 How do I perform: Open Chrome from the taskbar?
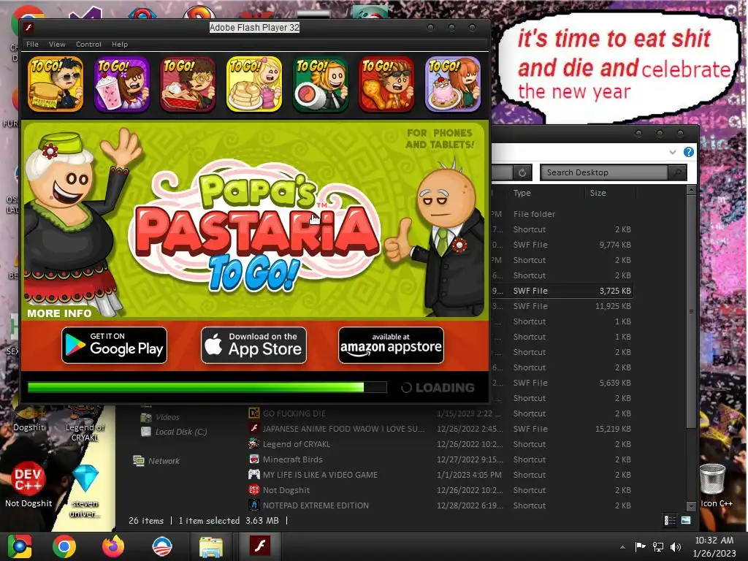[x=64, y=546]
